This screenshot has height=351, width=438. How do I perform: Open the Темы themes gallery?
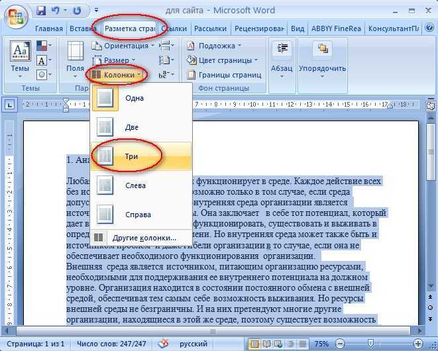20,60
